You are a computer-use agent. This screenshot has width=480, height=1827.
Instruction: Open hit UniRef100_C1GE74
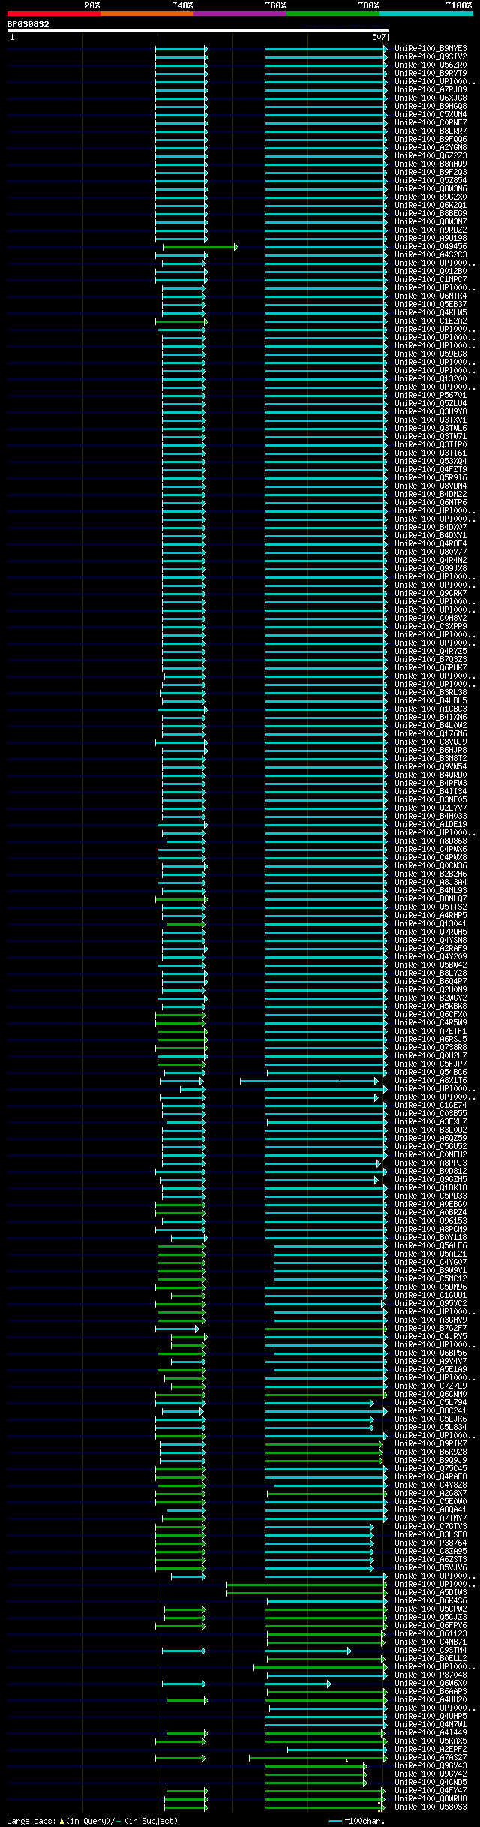click(430, 1106)
